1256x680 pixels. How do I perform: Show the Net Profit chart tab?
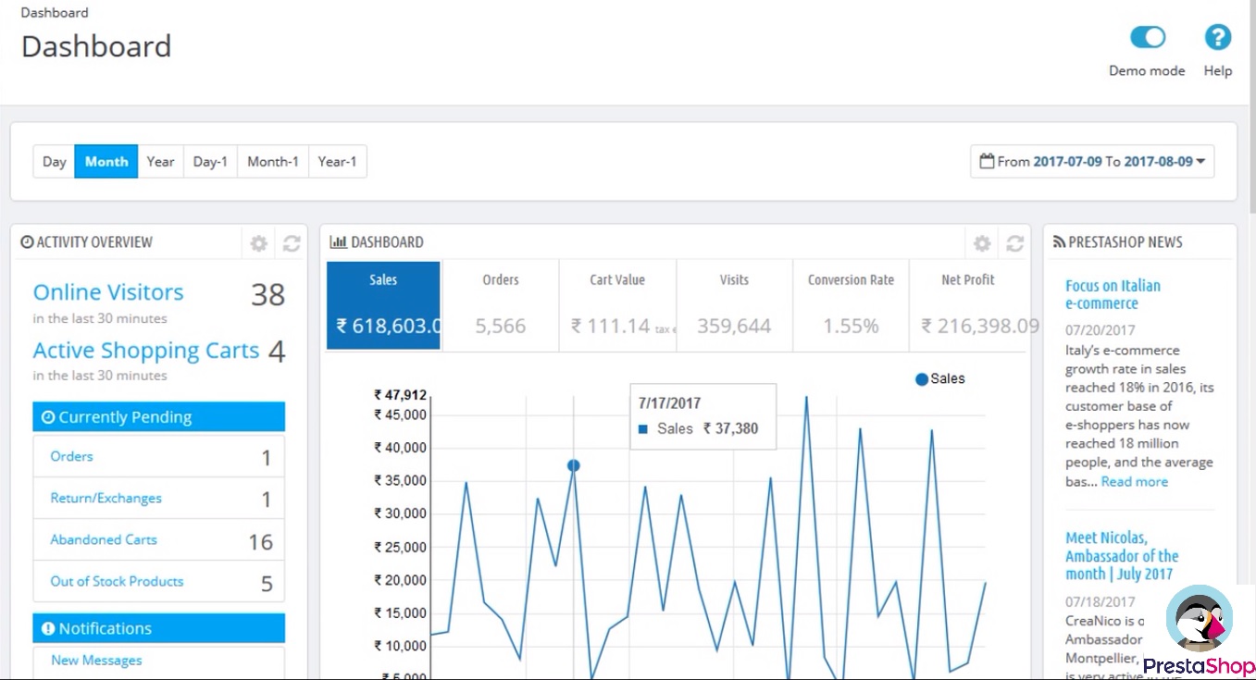coord(968,306)
